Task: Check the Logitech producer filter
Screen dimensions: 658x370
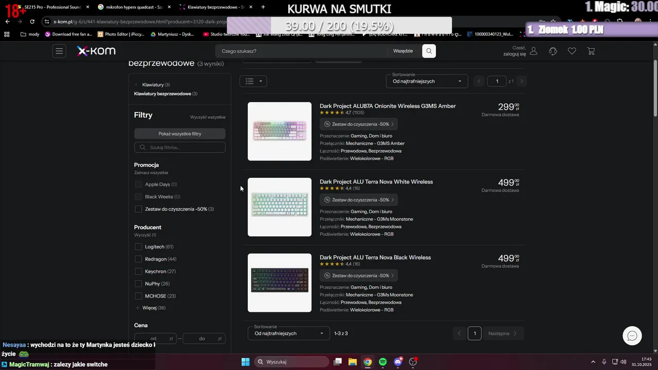Action: (138, 247)
